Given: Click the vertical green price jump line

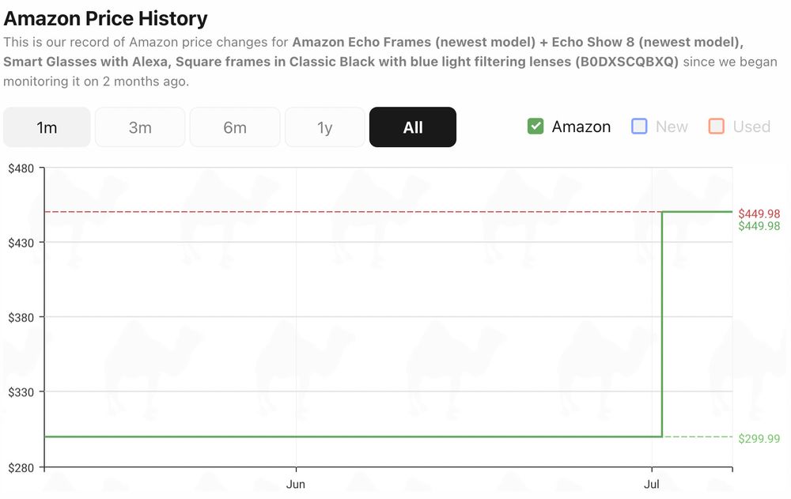Looking at the screenshot, I should 662,324.
